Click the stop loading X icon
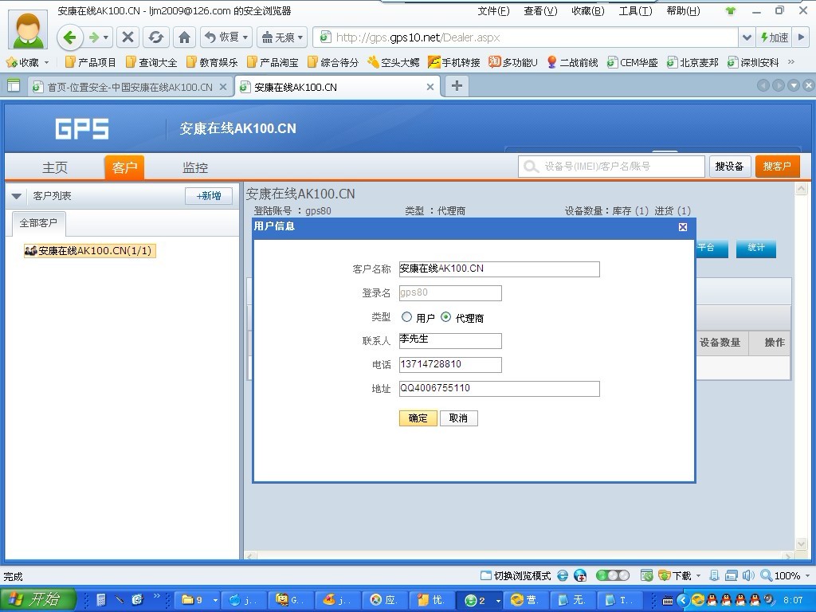816x612 pixels. [x=127, y=37]
